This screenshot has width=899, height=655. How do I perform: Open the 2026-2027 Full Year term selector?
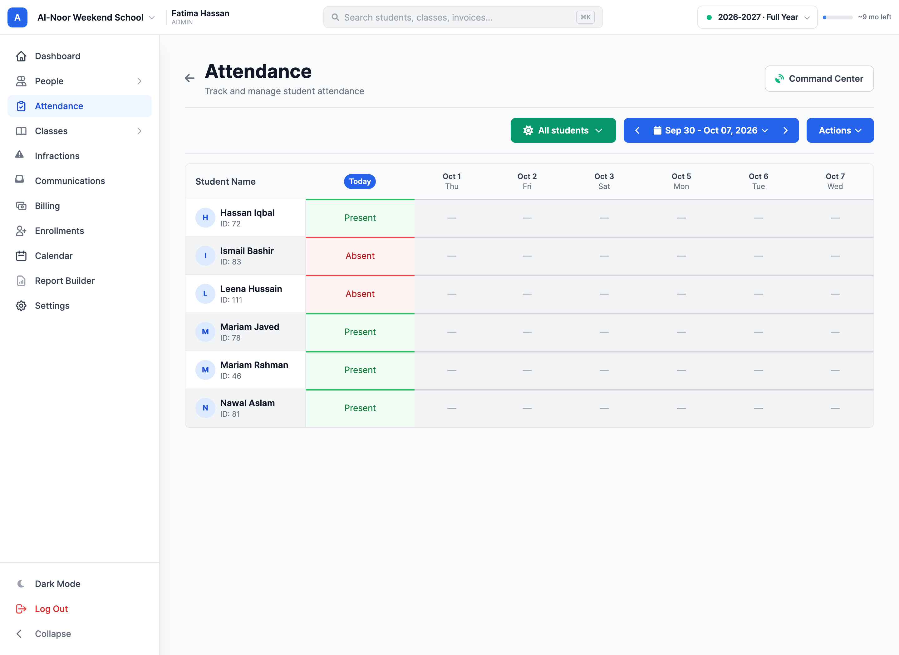[x=757, y=17]
